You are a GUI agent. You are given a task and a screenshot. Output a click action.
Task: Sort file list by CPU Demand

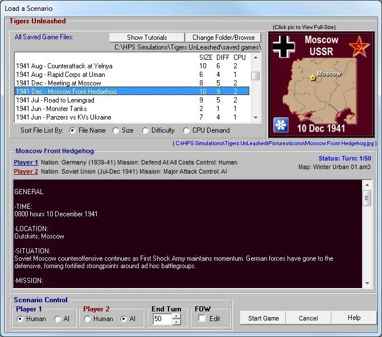pyautogui.click(x=187, y=130)
